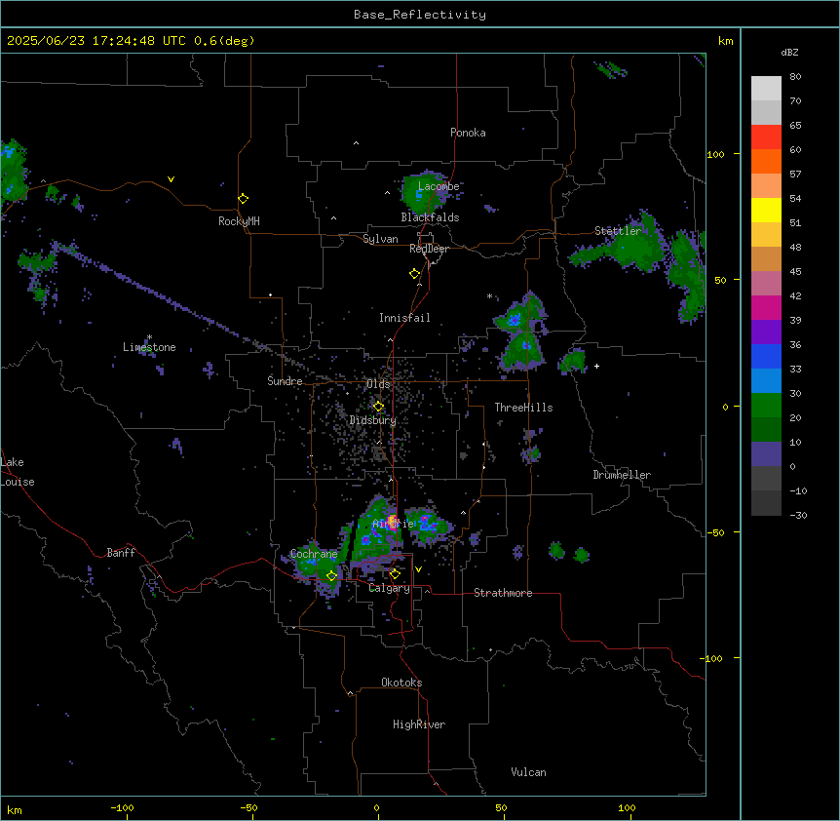
Task: Click the magenta 39–42 dBZ legend swatch
Action: pyautogui.click(x=766, y=307)
